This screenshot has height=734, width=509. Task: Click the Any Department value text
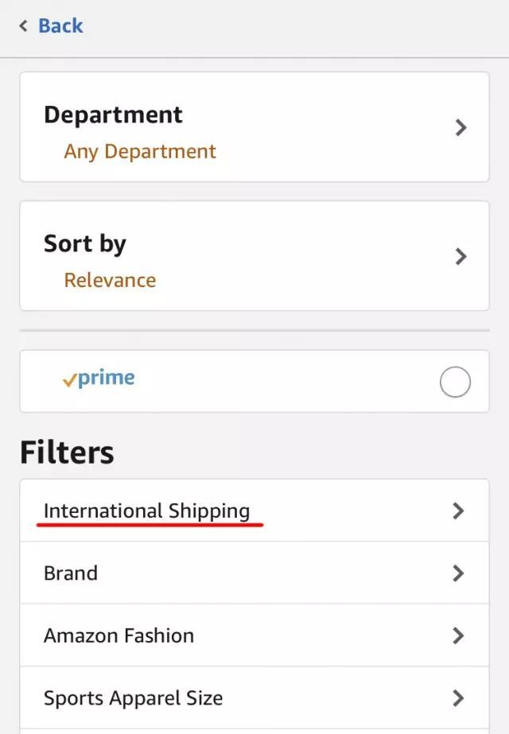140,151
